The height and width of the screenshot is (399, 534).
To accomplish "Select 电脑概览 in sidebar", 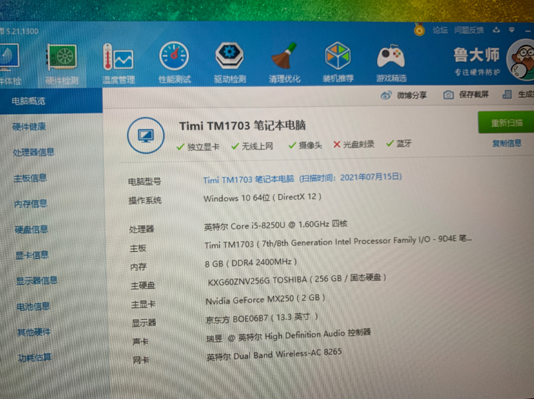I will (51, 101).
